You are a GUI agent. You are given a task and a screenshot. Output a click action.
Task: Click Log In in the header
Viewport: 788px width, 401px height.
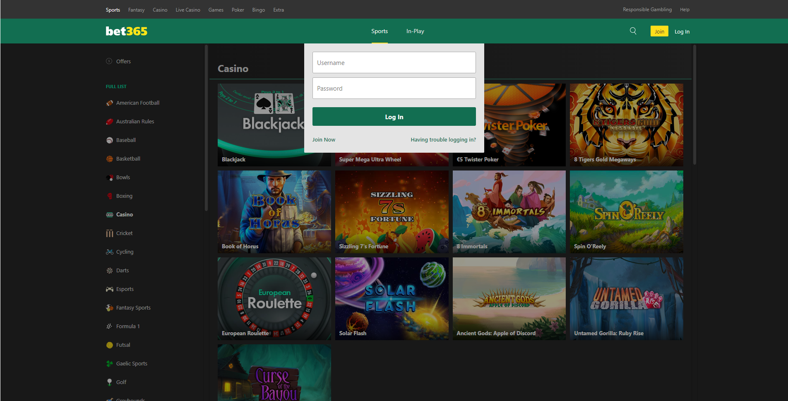pos(682,31)
